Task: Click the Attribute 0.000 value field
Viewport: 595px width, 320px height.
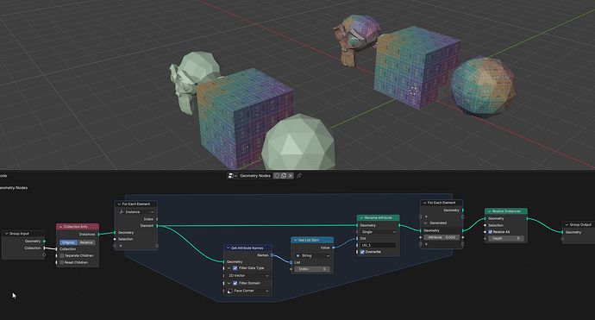Action: pos(442,237)
